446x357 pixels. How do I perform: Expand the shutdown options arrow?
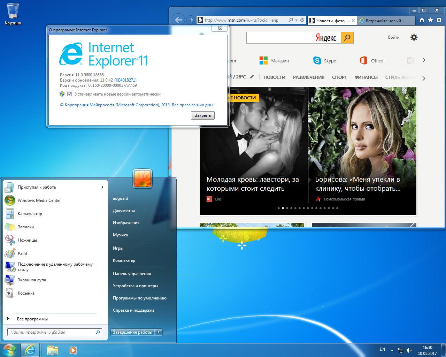point(159,332)
